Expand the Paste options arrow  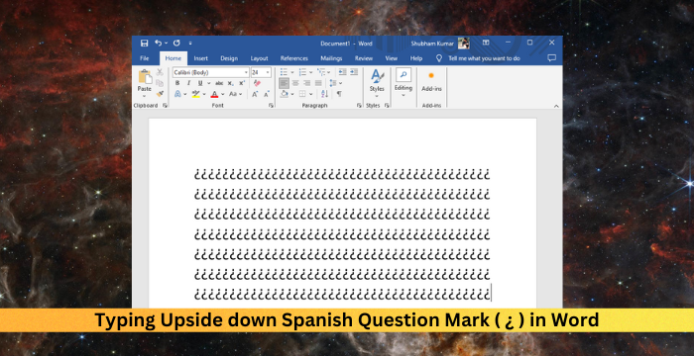[x=145, y=95]
